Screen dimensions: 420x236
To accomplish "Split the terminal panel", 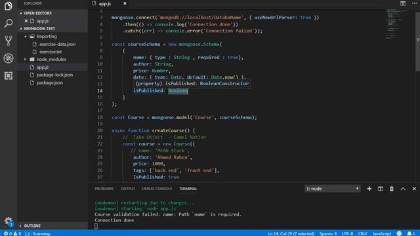I will tap(381, 189).
